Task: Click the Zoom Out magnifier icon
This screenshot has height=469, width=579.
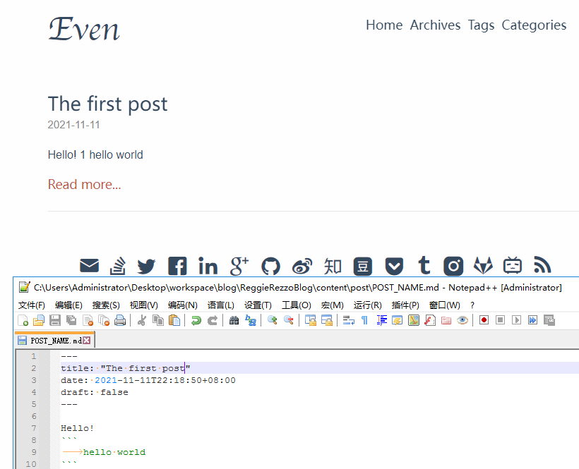Action: (x=288, y=320)
